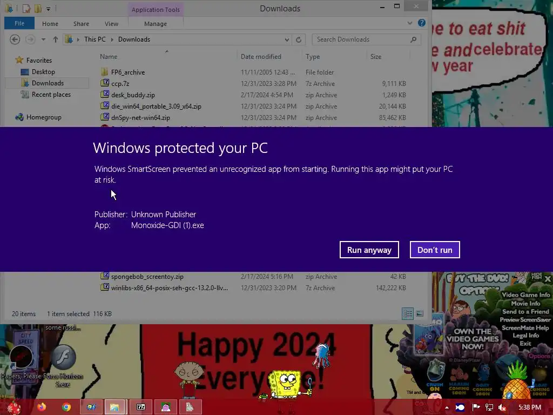Click the Run anyway button

[x=369, y=250]
